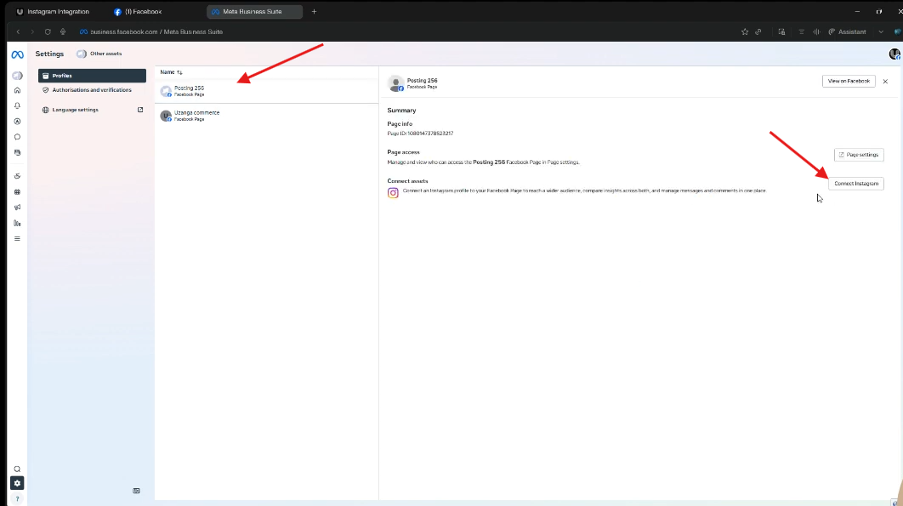
Task: Open Ads manager circle-A icon in sidebar
Action: [17, 122]
